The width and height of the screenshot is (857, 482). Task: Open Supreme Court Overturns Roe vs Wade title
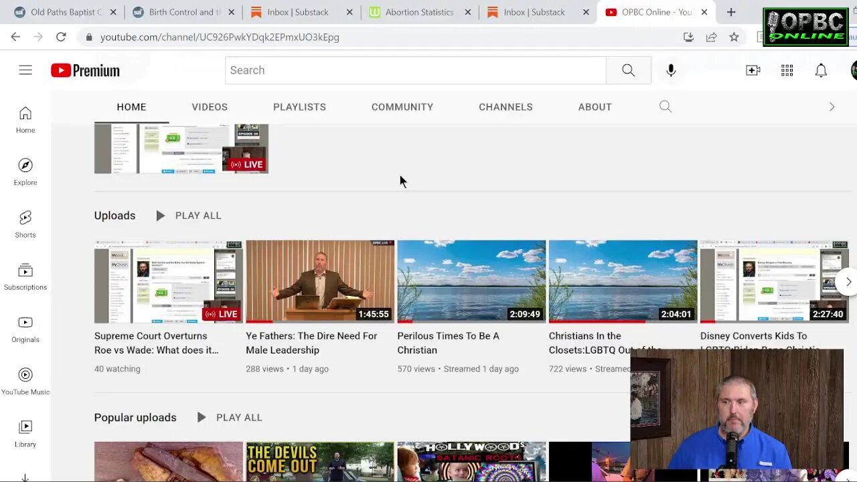pyautogui.click(x=156, y=343)
